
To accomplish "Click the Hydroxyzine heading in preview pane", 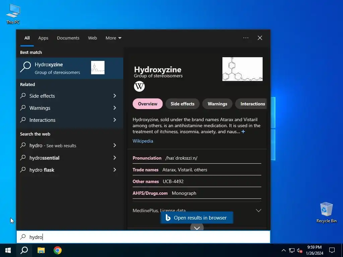I will (x=158, y=70).
